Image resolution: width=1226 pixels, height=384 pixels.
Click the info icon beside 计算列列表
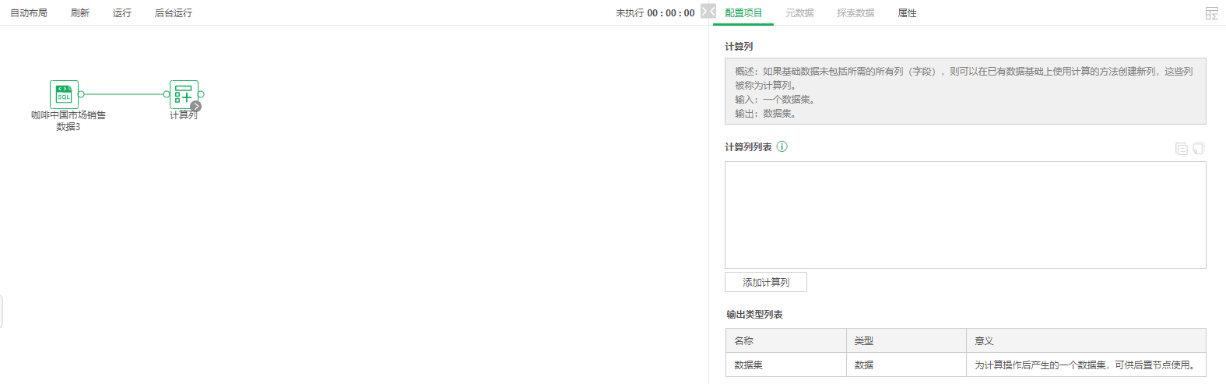click(x=782, y=146)
